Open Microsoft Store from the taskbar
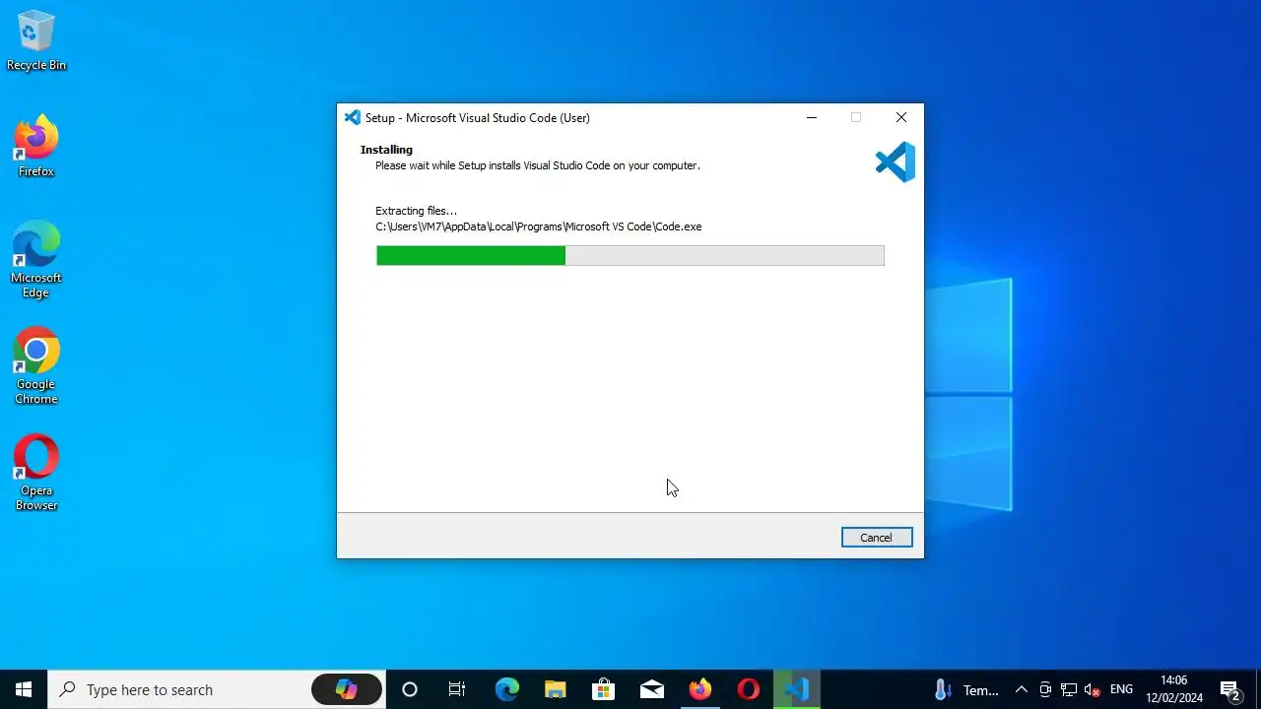The width and height of the screenshot is (1261, 709). point(604,689)
